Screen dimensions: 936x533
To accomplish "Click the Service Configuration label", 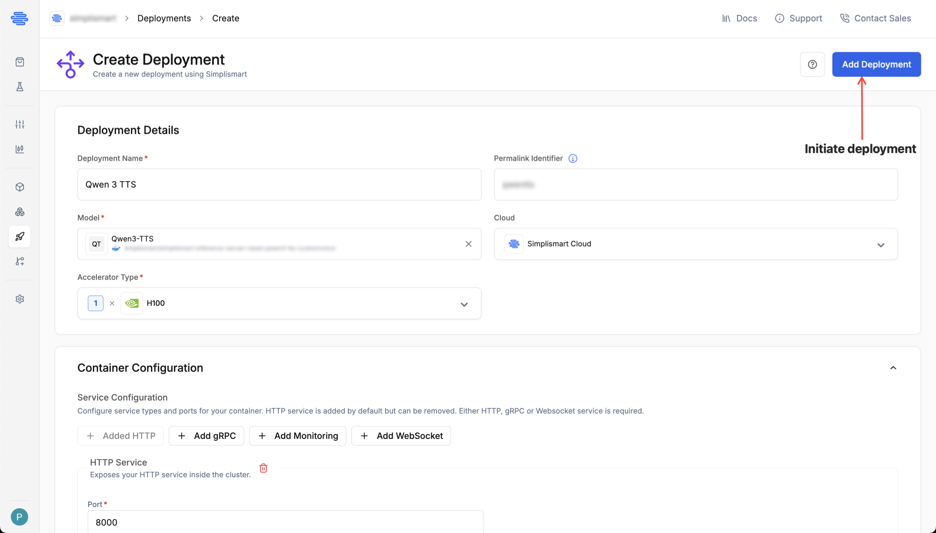I will 122,397.
